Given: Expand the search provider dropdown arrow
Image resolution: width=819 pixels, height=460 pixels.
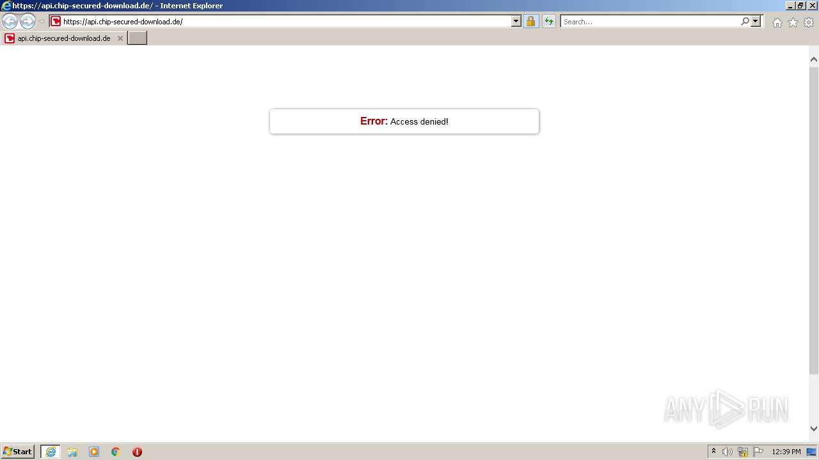Looking at the screenshot, I should point(756,21).
